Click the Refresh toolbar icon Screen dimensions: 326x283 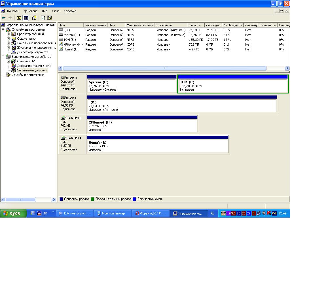(43, 18)
